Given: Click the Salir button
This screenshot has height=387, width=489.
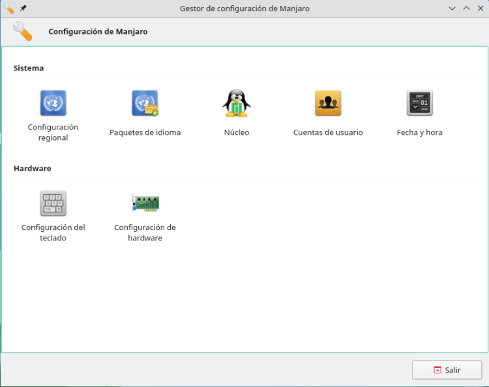Looking at the screenshot, I should [x=447, y=370].
